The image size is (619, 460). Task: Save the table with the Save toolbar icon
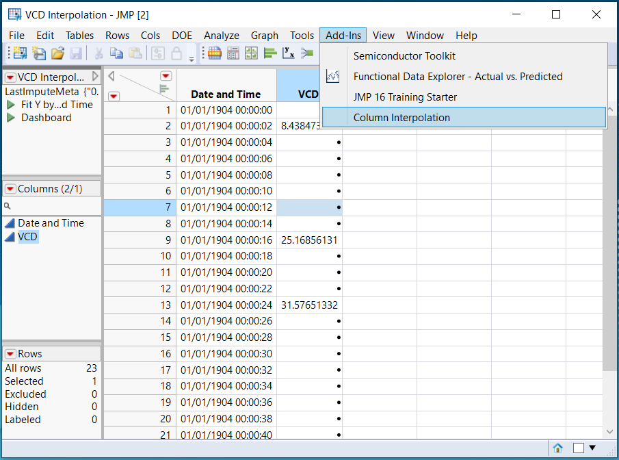[77, 53]
